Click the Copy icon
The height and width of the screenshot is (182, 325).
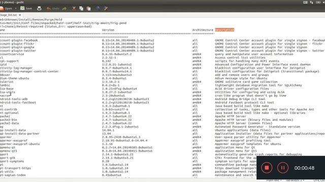click(81, 9)
